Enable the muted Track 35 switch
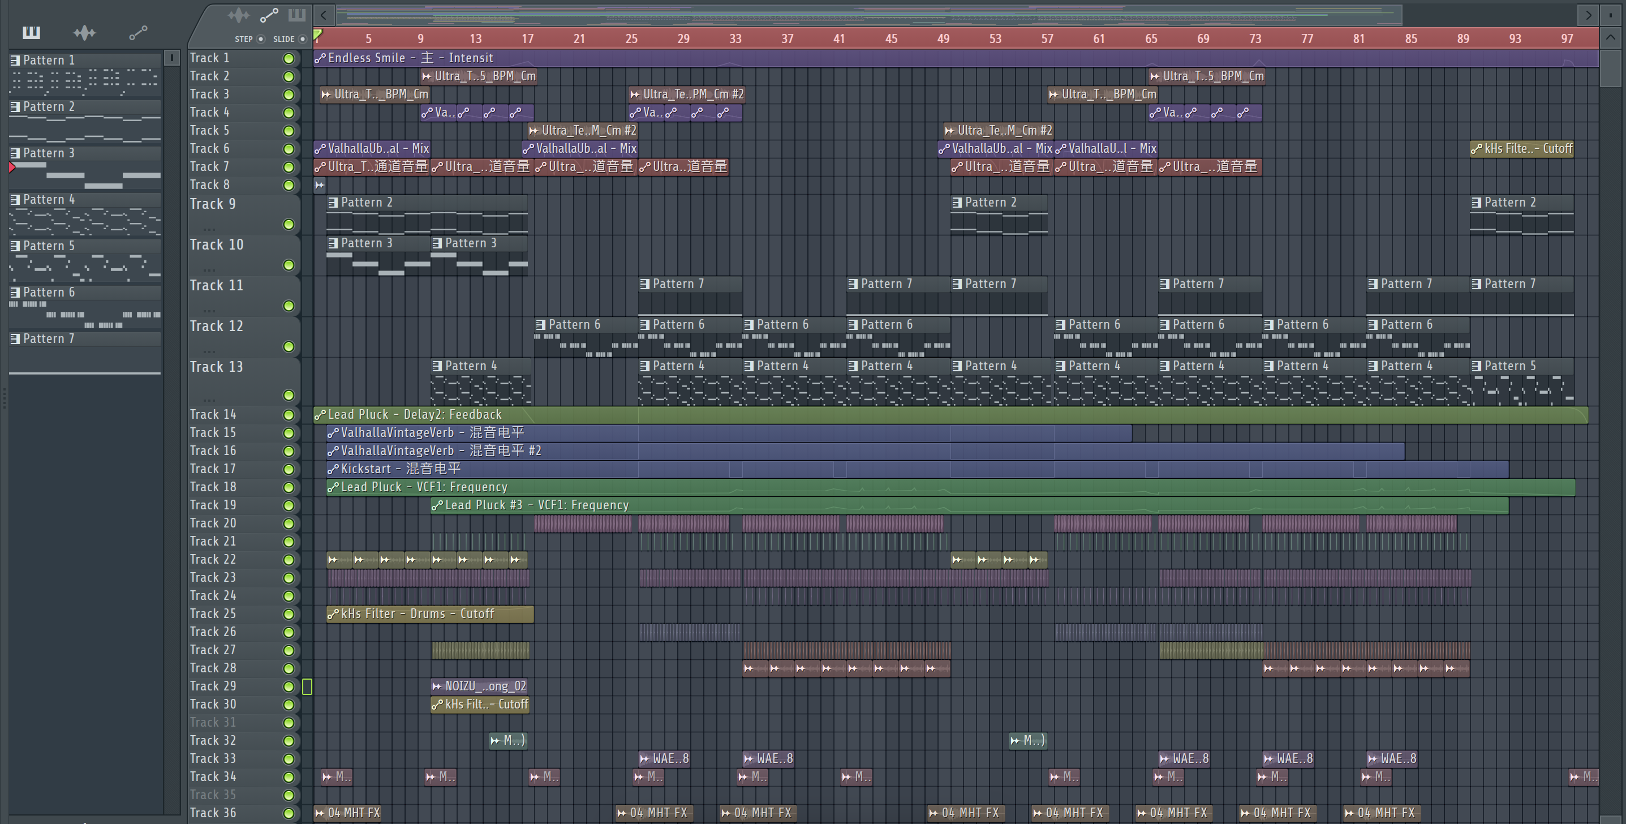Screen dimensions: 1626x824 289,795
